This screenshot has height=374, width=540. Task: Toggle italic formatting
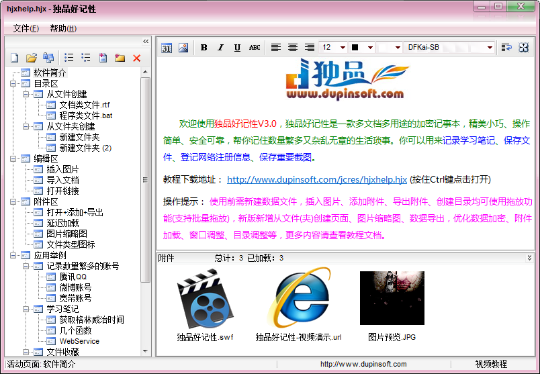tap(221, 48)
